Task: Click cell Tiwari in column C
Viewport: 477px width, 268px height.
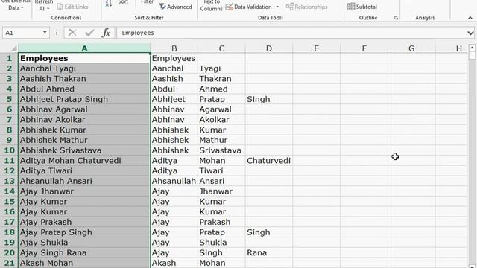Action: coord(221,170)
